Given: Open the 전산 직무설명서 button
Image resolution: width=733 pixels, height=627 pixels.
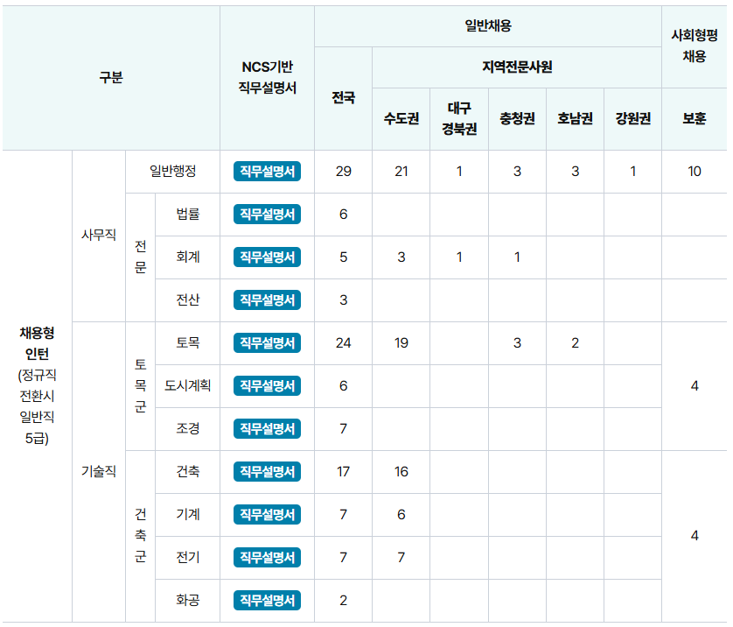Looking at the screenshot, I should (x=267, y=300).
